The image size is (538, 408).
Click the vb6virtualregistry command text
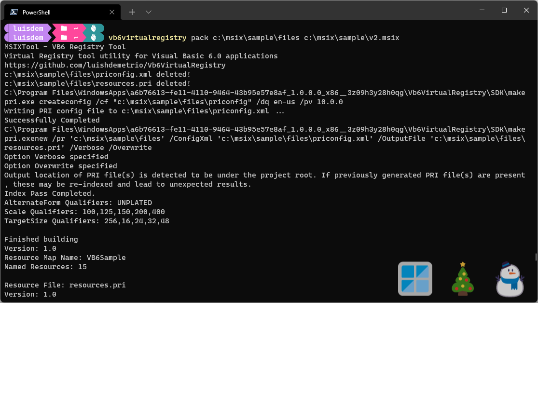point(148,38)
